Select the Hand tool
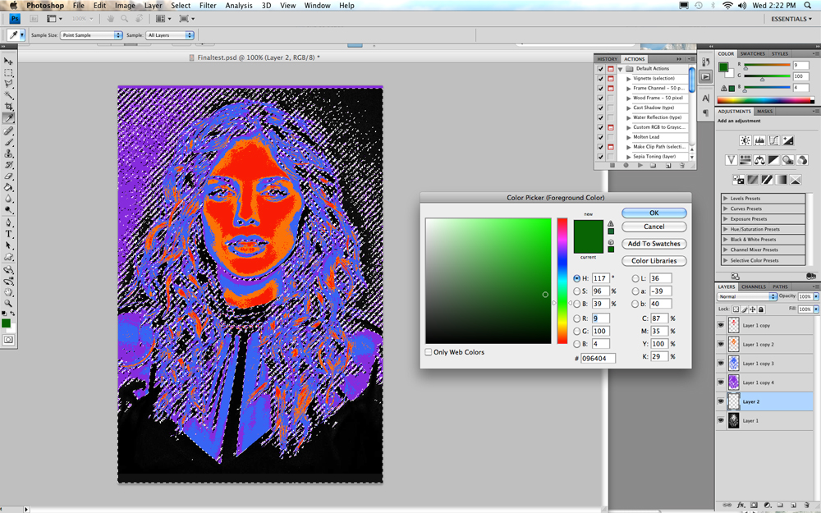This screenshot has height=513, width=821. click(8, 292)
